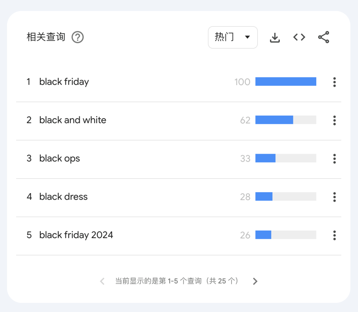
Task: Open more options for black ops
Action: tap(334, 159)
